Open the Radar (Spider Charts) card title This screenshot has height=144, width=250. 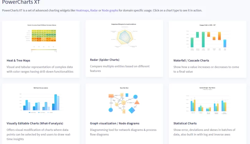[x=105, y=60]
